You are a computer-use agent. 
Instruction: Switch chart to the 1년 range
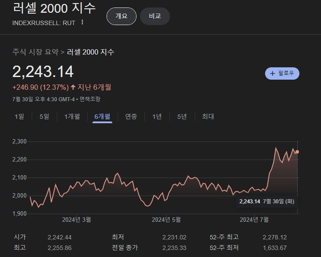pos(157,117)
